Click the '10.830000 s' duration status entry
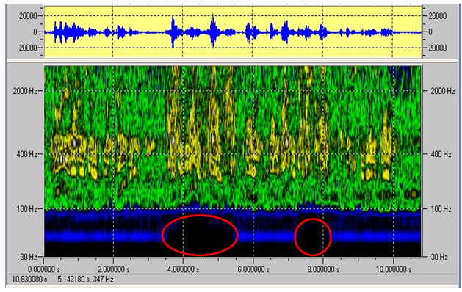The width and height of the screenshot is (462, 292). point(29,279)
